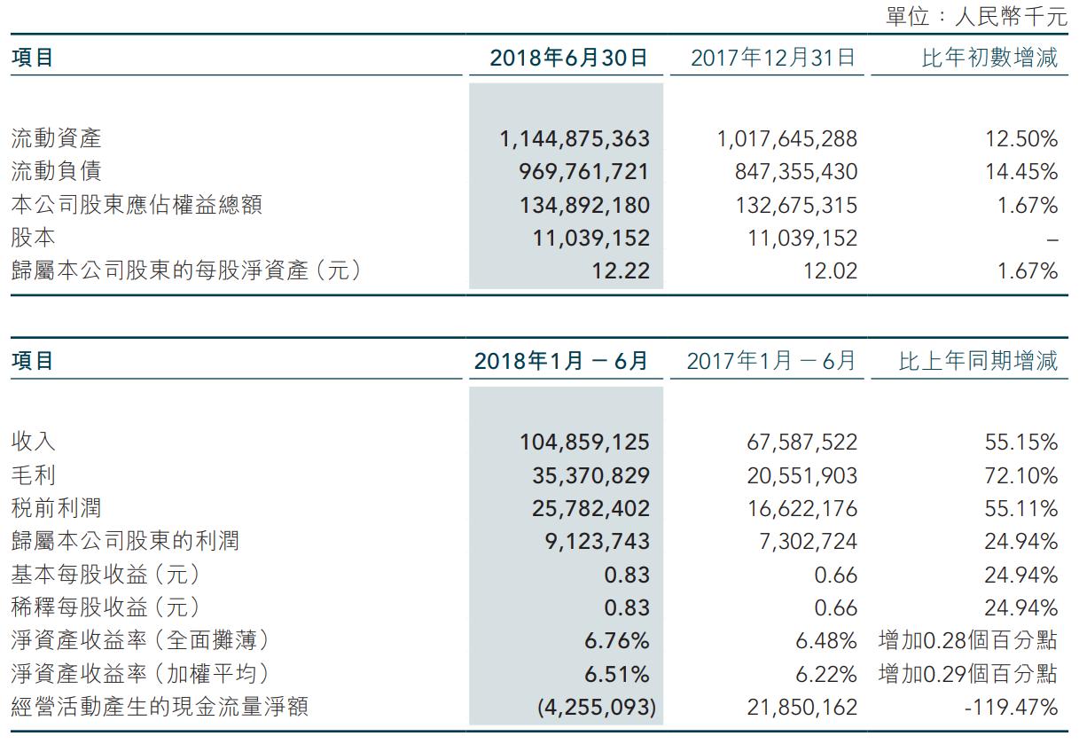This screenshot has width=1079, height=744.
Task: Click the 比年初數增減 column header
Action: pyautogui.click(x=989, y=59)
